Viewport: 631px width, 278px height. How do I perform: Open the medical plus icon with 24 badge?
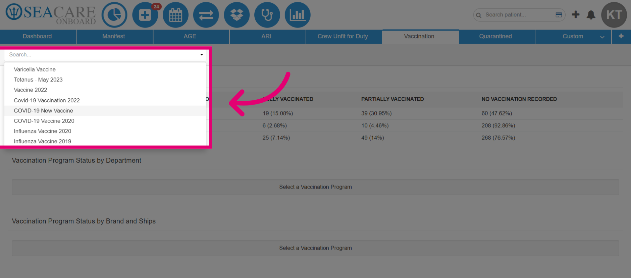point(145,15)
